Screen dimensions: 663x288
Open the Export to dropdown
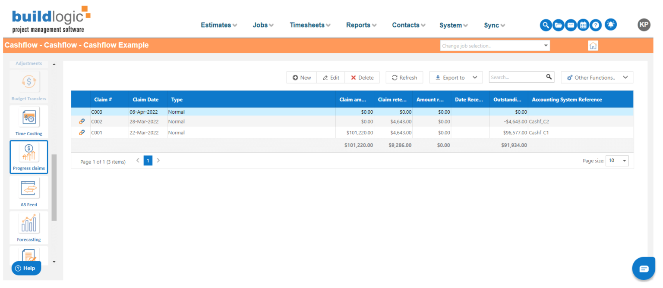456,77
